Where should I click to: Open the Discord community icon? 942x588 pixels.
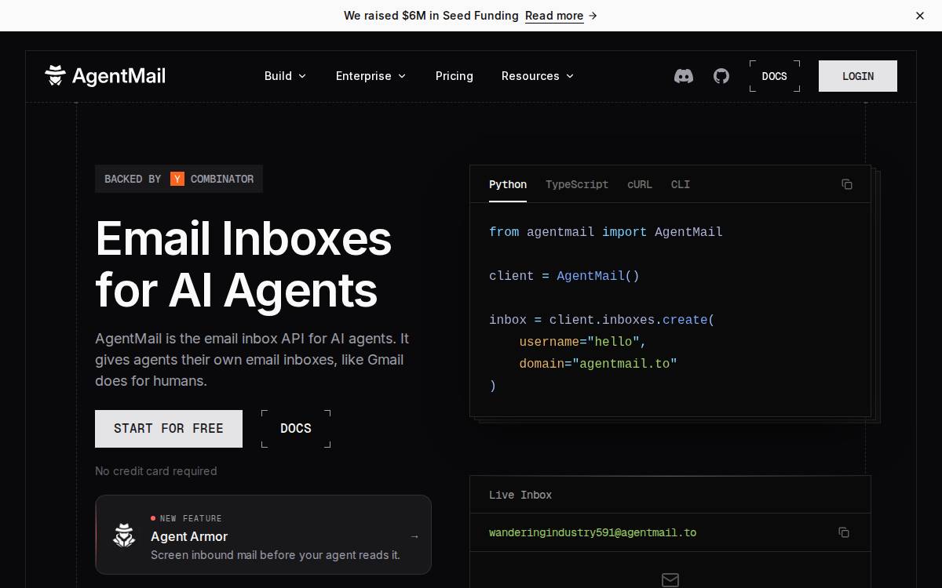684,76
